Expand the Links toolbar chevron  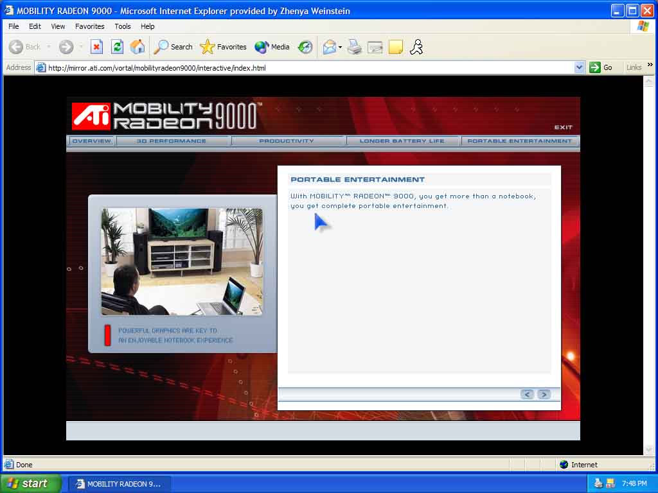(x=650, y=65)
